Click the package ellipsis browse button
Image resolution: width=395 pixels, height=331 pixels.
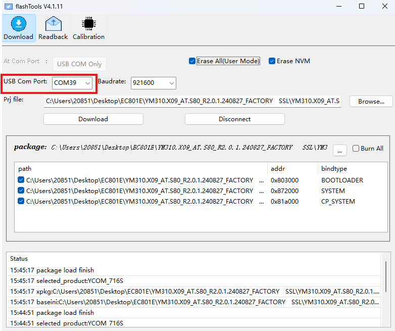coord(340,149)
